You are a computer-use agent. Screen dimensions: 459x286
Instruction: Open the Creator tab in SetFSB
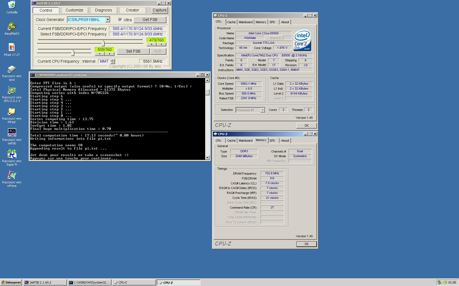coord(133,10)
